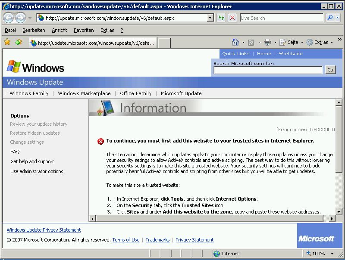
Task: Open the FAQ link
Action: 15,152
